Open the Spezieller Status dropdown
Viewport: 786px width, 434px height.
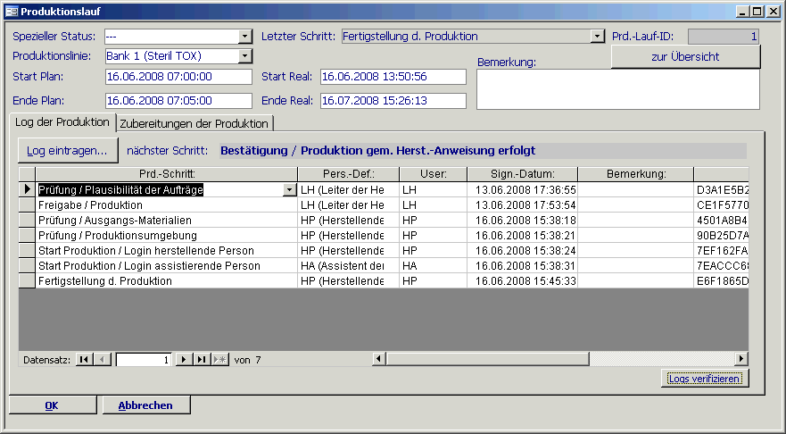(x=245, y=37)
